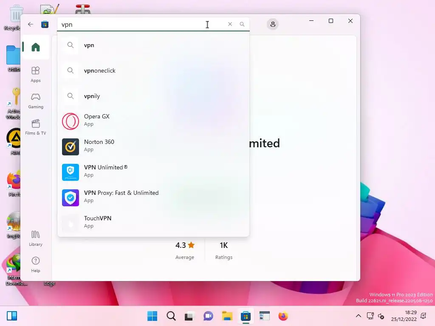Open File Explorer from taskbar
The height and width of the screenshot is (326, 435).
(x=227, y=316)
